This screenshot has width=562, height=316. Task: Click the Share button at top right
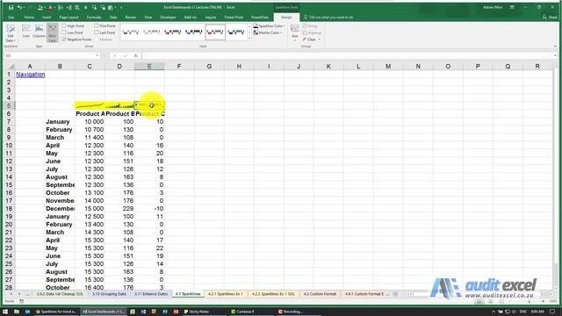point(550,17)
